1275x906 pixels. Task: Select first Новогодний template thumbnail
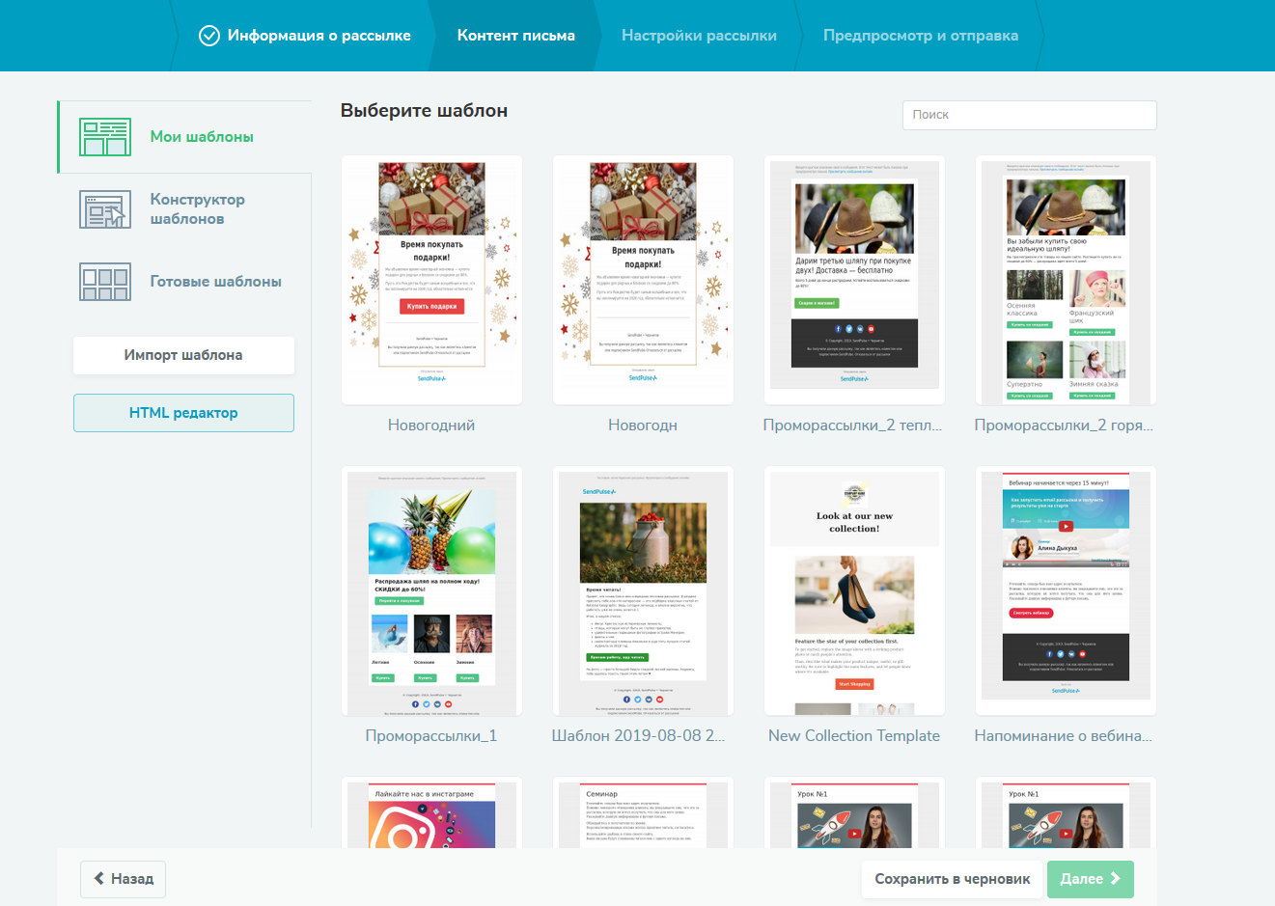coord(431,280)
